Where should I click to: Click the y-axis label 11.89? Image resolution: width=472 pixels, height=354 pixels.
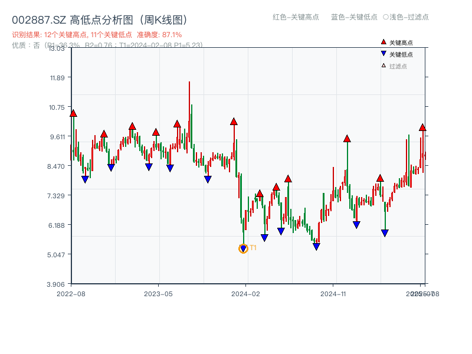tap(57, 78)
